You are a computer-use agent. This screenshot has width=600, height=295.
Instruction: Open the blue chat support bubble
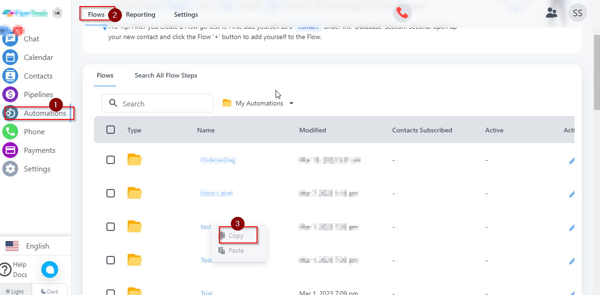click(x=50, y=269)
